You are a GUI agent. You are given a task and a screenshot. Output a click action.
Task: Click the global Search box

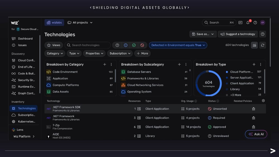[219, 23]
